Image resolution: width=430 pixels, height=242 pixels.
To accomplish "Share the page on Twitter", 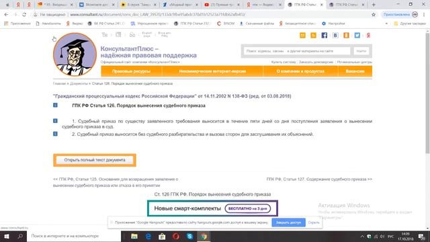I will [357, 35].
